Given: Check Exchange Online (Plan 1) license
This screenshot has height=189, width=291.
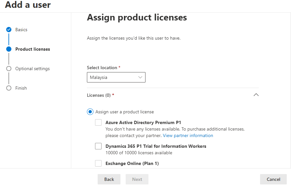Looking at the screenshot, I should tap(98, 163).
